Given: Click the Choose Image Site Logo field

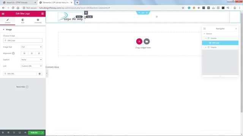Looking at the screenshot, I should [23, 40].
